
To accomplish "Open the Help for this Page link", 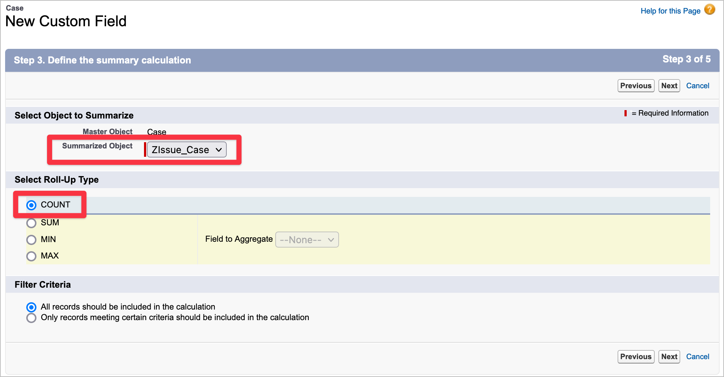I will click(670, 11).
